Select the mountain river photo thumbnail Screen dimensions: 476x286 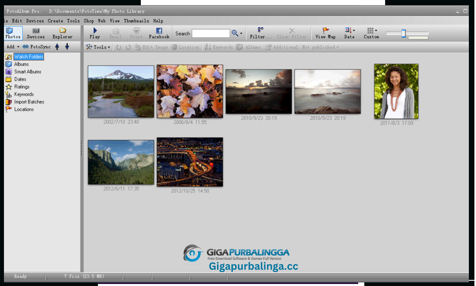click(121, 91)
